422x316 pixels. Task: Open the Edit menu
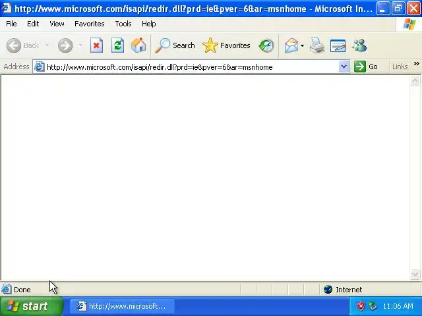click(x=33, y=24)
